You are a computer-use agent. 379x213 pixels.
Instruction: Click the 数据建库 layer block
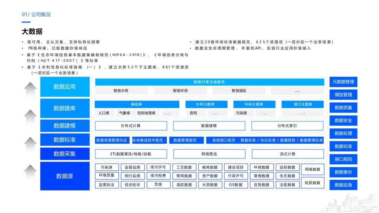tap(65, 108)
